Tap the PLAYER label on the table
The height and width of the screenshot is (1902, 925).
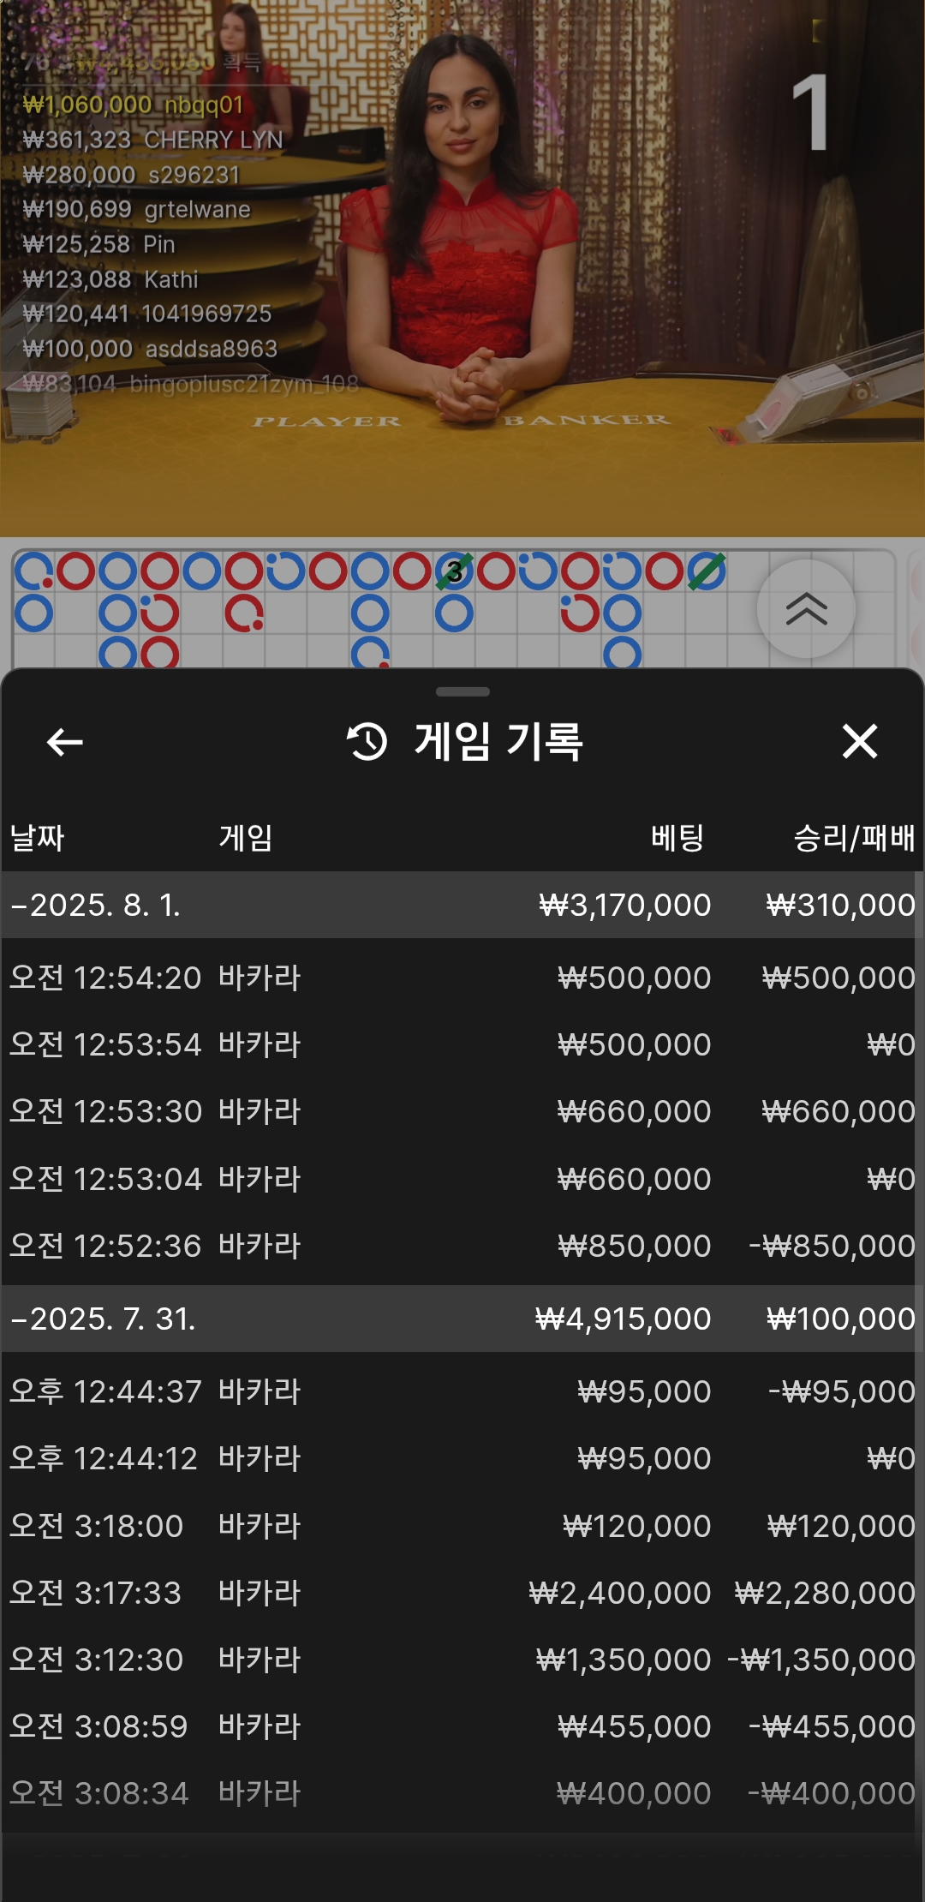[326, 422]
